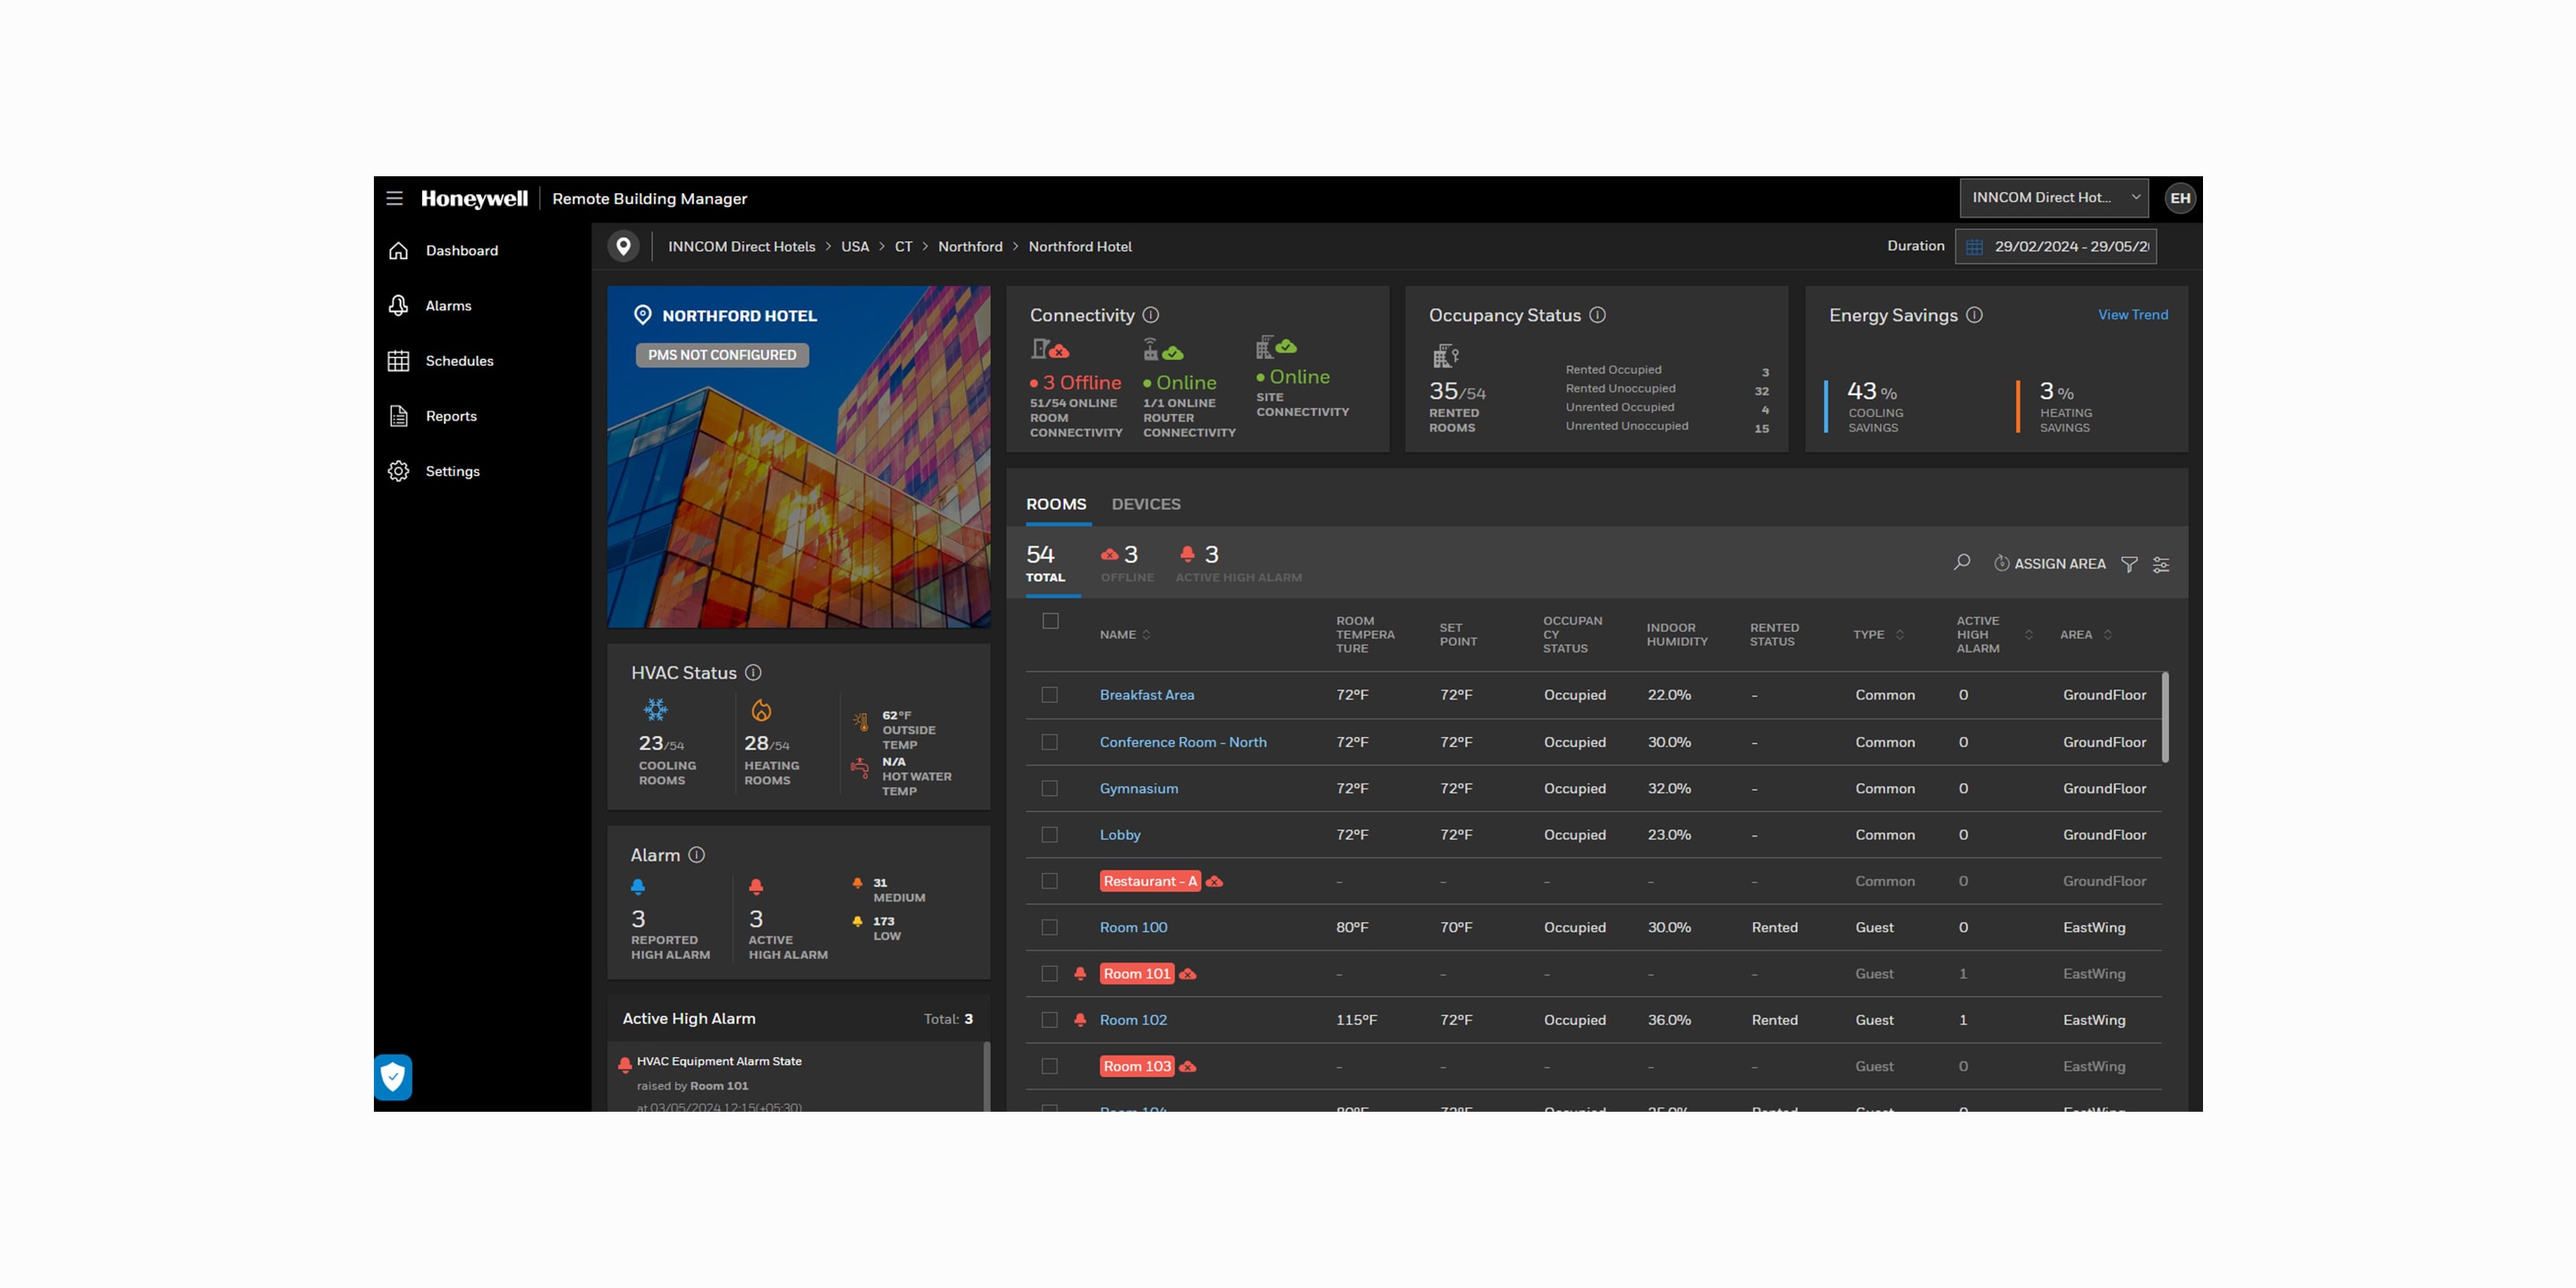Click the Connectivity info icon
This screenshot has height=1288, width=2576.
point(1151,315)
